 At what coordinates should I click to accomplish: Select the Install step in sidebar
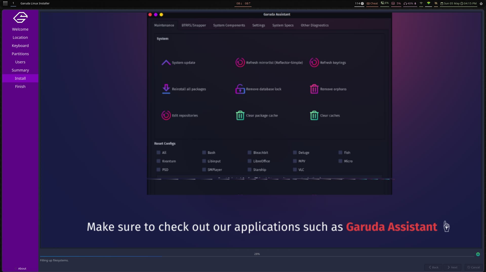click(20, 78)
